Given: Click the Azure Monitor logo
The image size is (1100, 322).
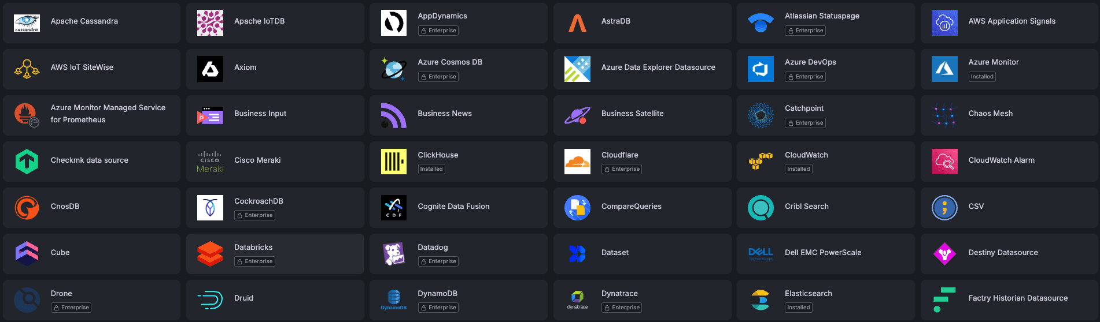Looking at the screenshot, I should point(944,69).
